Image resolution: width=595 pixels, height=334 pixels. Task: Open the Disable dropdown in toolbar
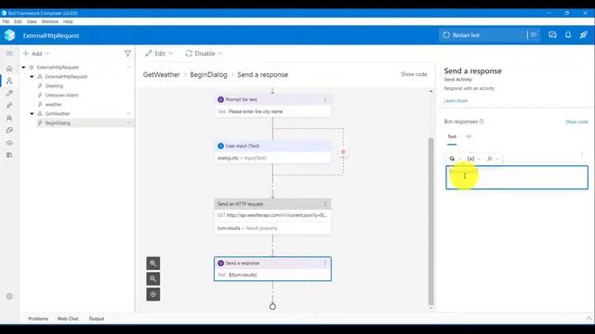[x=204, y=54]
